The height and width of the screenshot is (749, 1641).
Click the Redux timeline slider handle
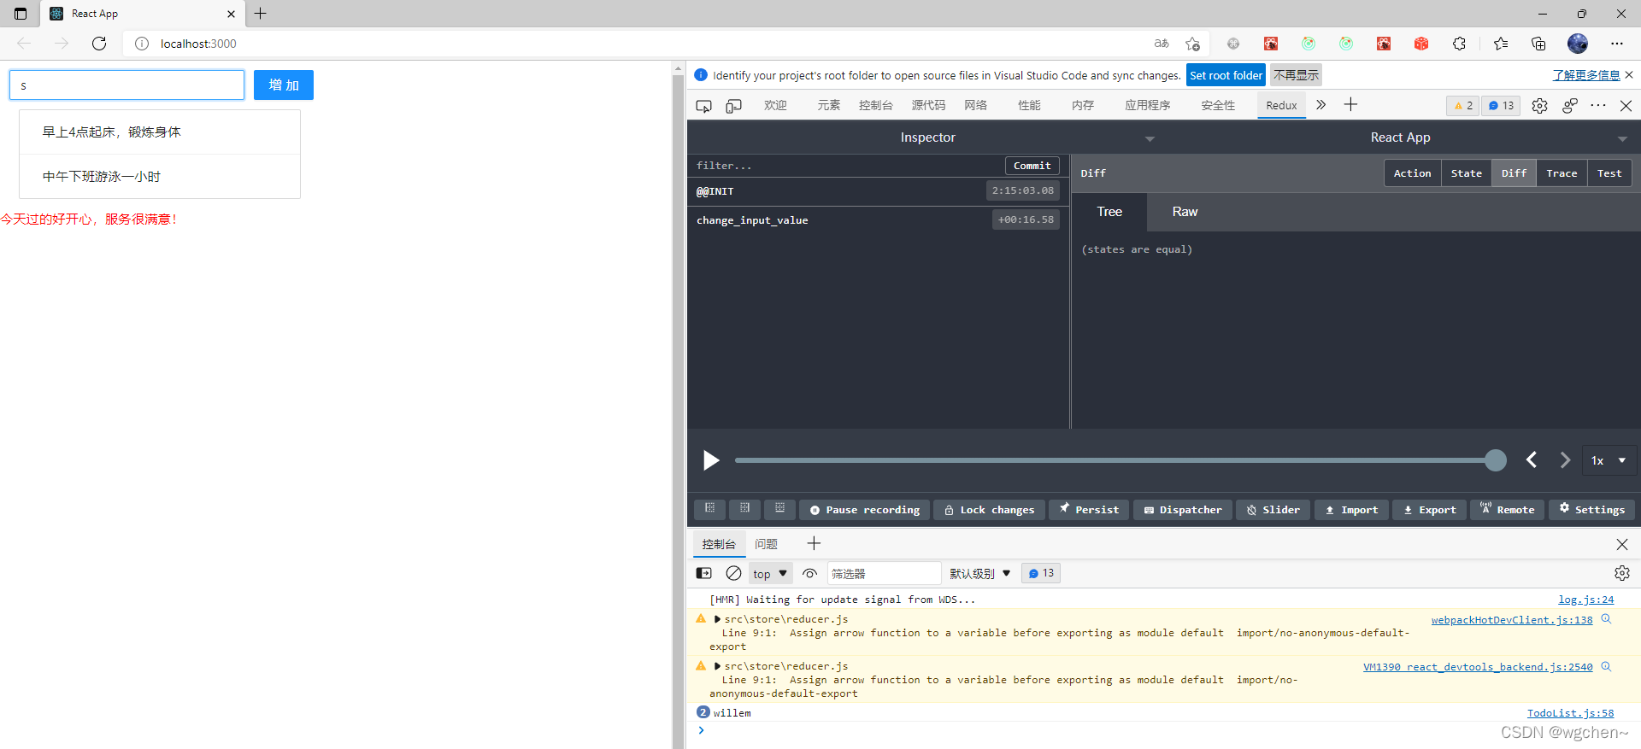1496,460
